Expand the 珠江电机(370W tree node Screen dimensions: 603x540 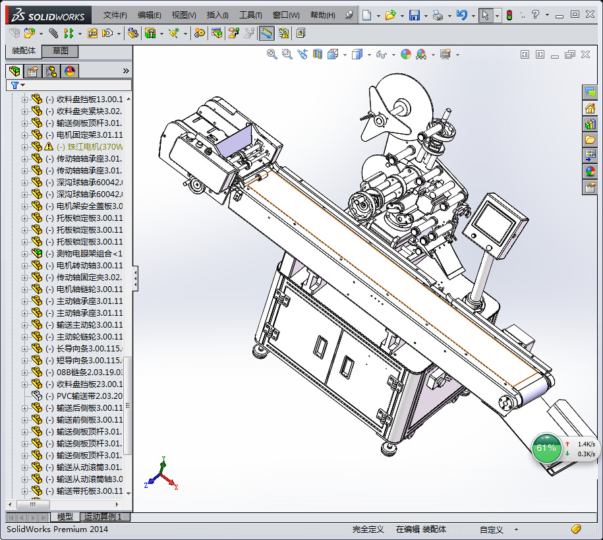(24, 147)
